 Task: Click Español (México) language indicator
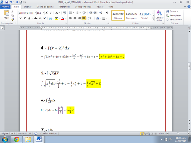pyautogui.click(x=48, y=133)
